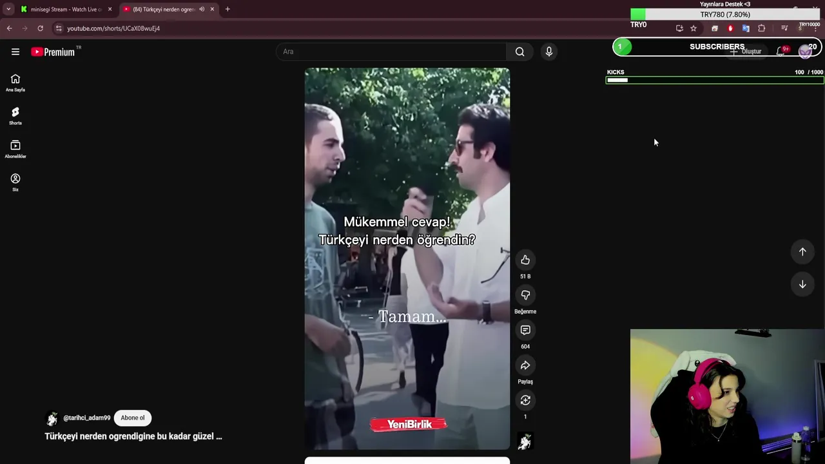Open the Chrome profile S avatar
Image resolution: width=825 pixels, height=464 pixels.
(x=800, y=28)
